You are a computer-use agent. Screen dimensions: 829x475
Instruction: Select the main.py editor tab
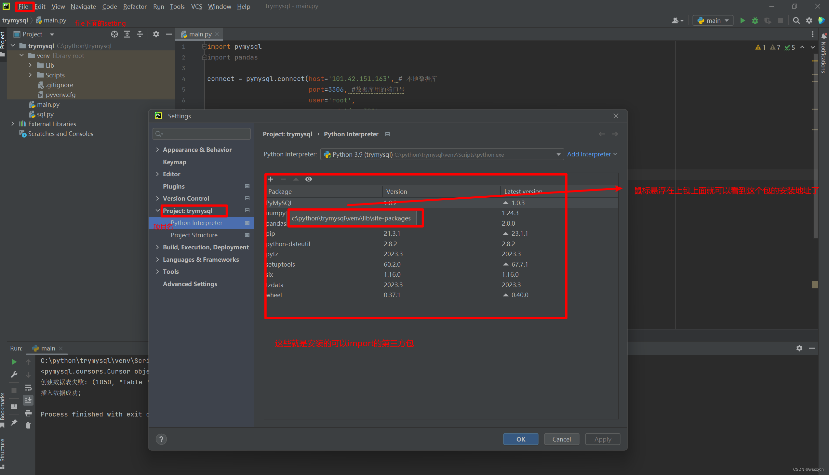[200, 34]
